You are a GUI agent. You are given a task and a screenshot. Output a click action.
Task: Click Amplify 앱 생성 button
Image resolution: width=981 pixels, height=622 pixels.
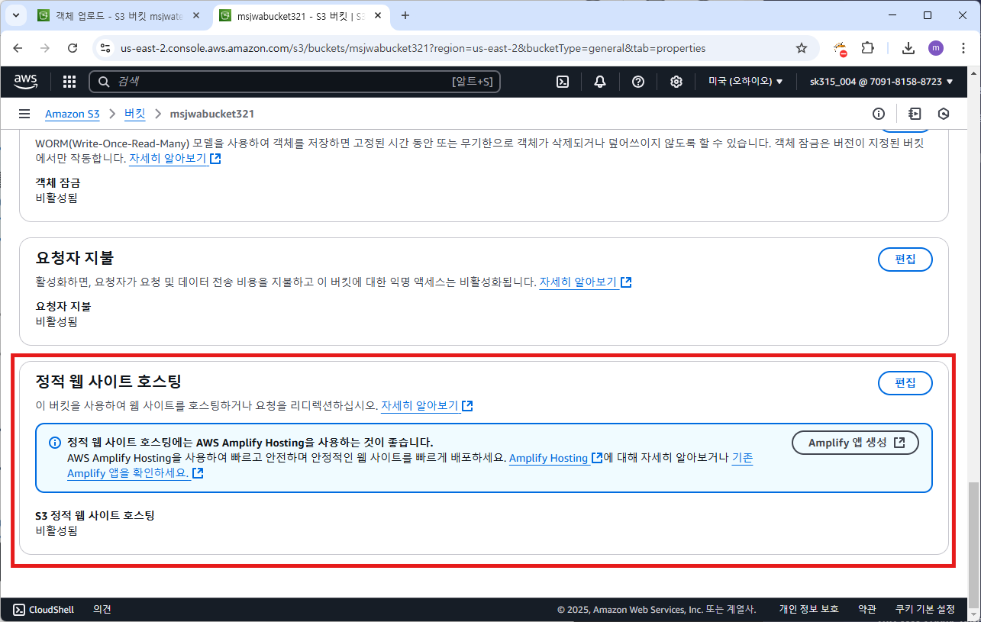pyautogui.click(x=855, y=443)
